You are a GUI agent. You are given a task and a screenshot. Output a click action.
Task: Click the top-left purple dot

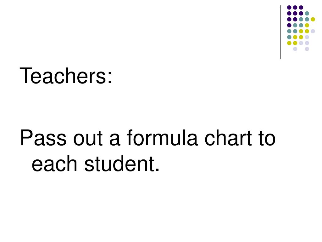[x=289, y=8]
